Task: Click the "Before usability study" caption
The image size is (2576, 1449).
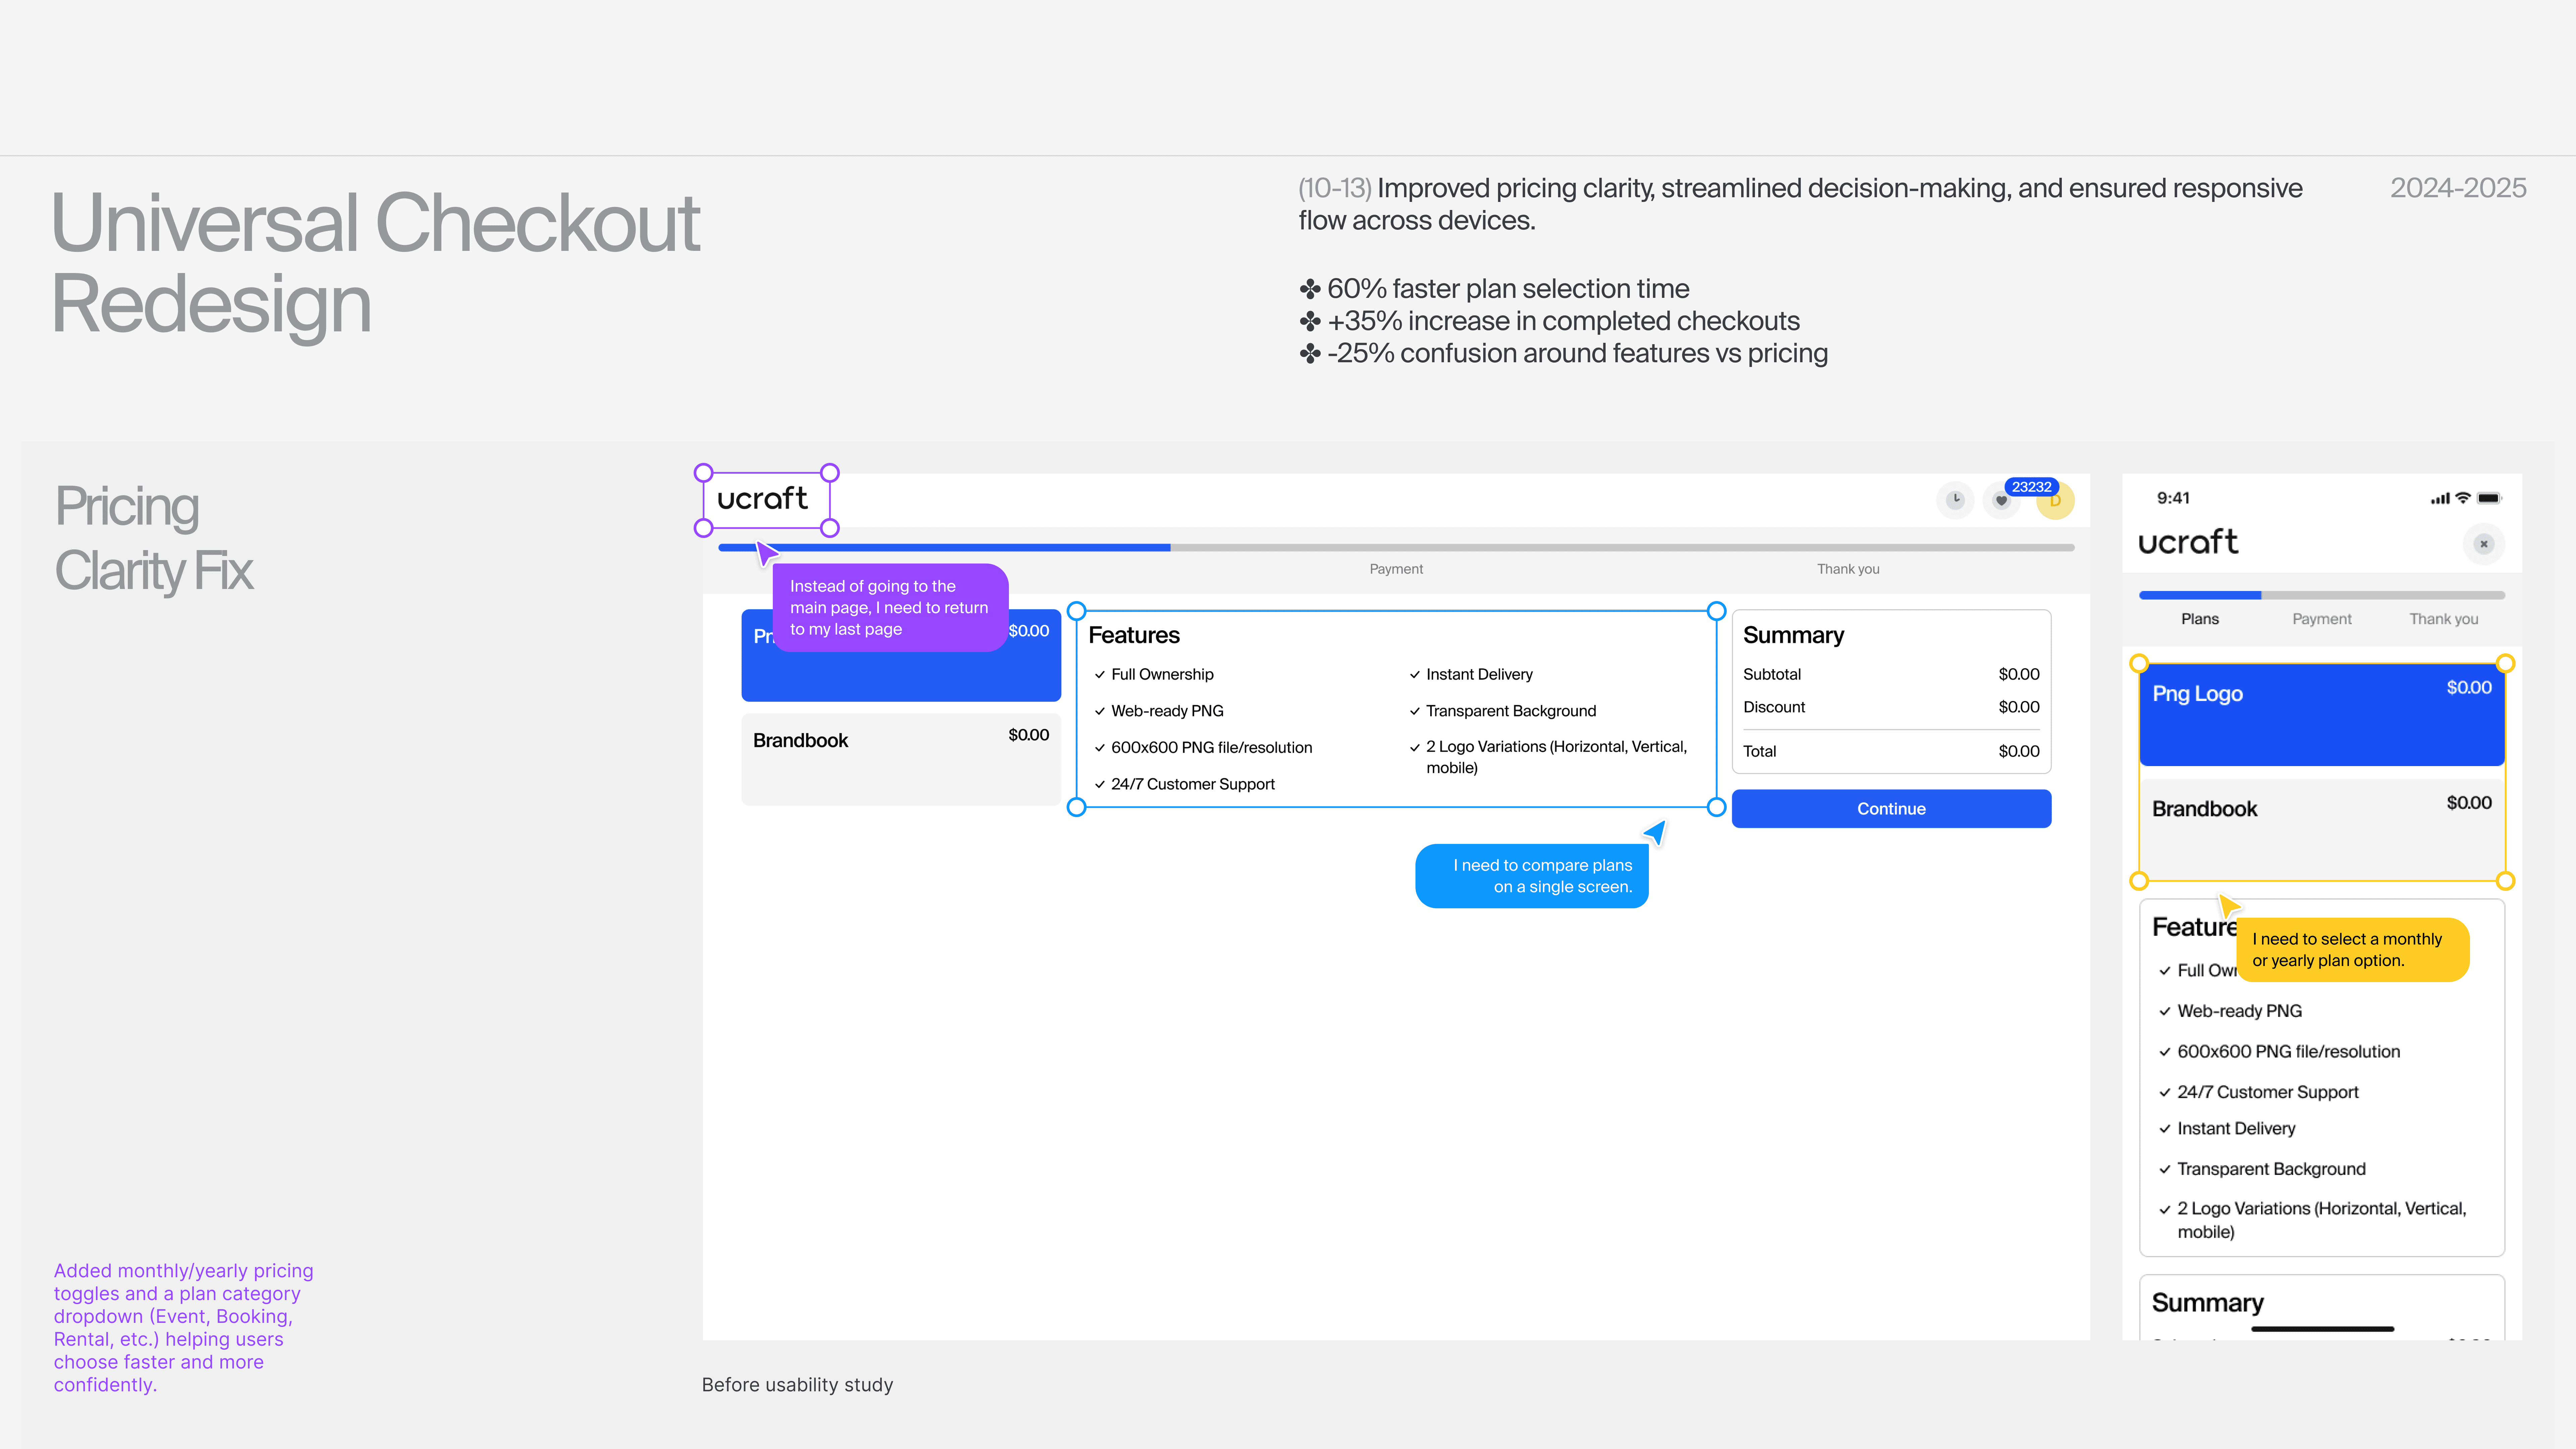Action: 797,1385
